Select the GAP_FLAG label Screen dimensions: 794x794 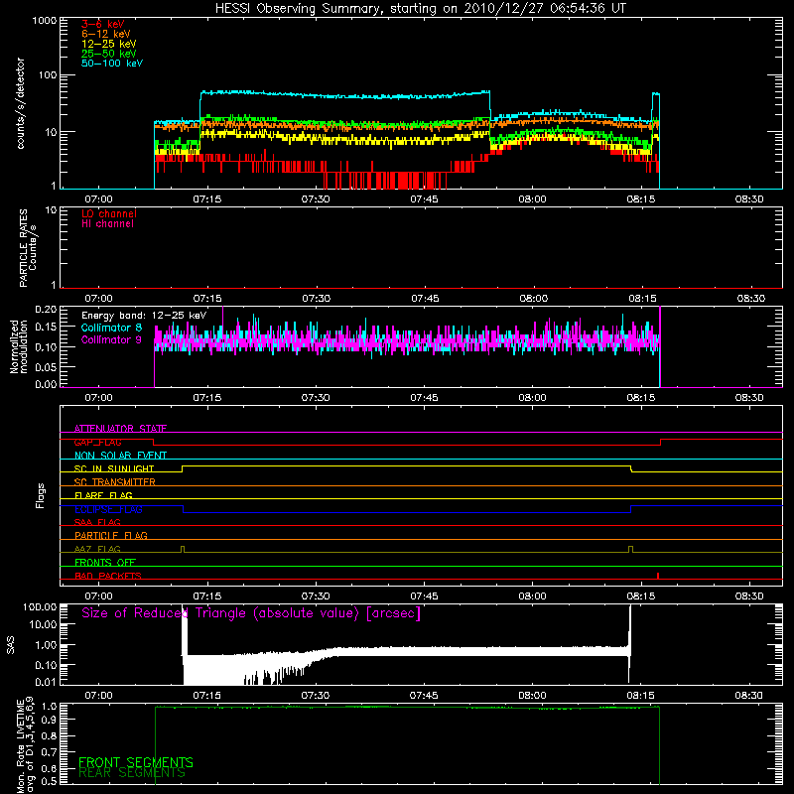pos(97,442)
